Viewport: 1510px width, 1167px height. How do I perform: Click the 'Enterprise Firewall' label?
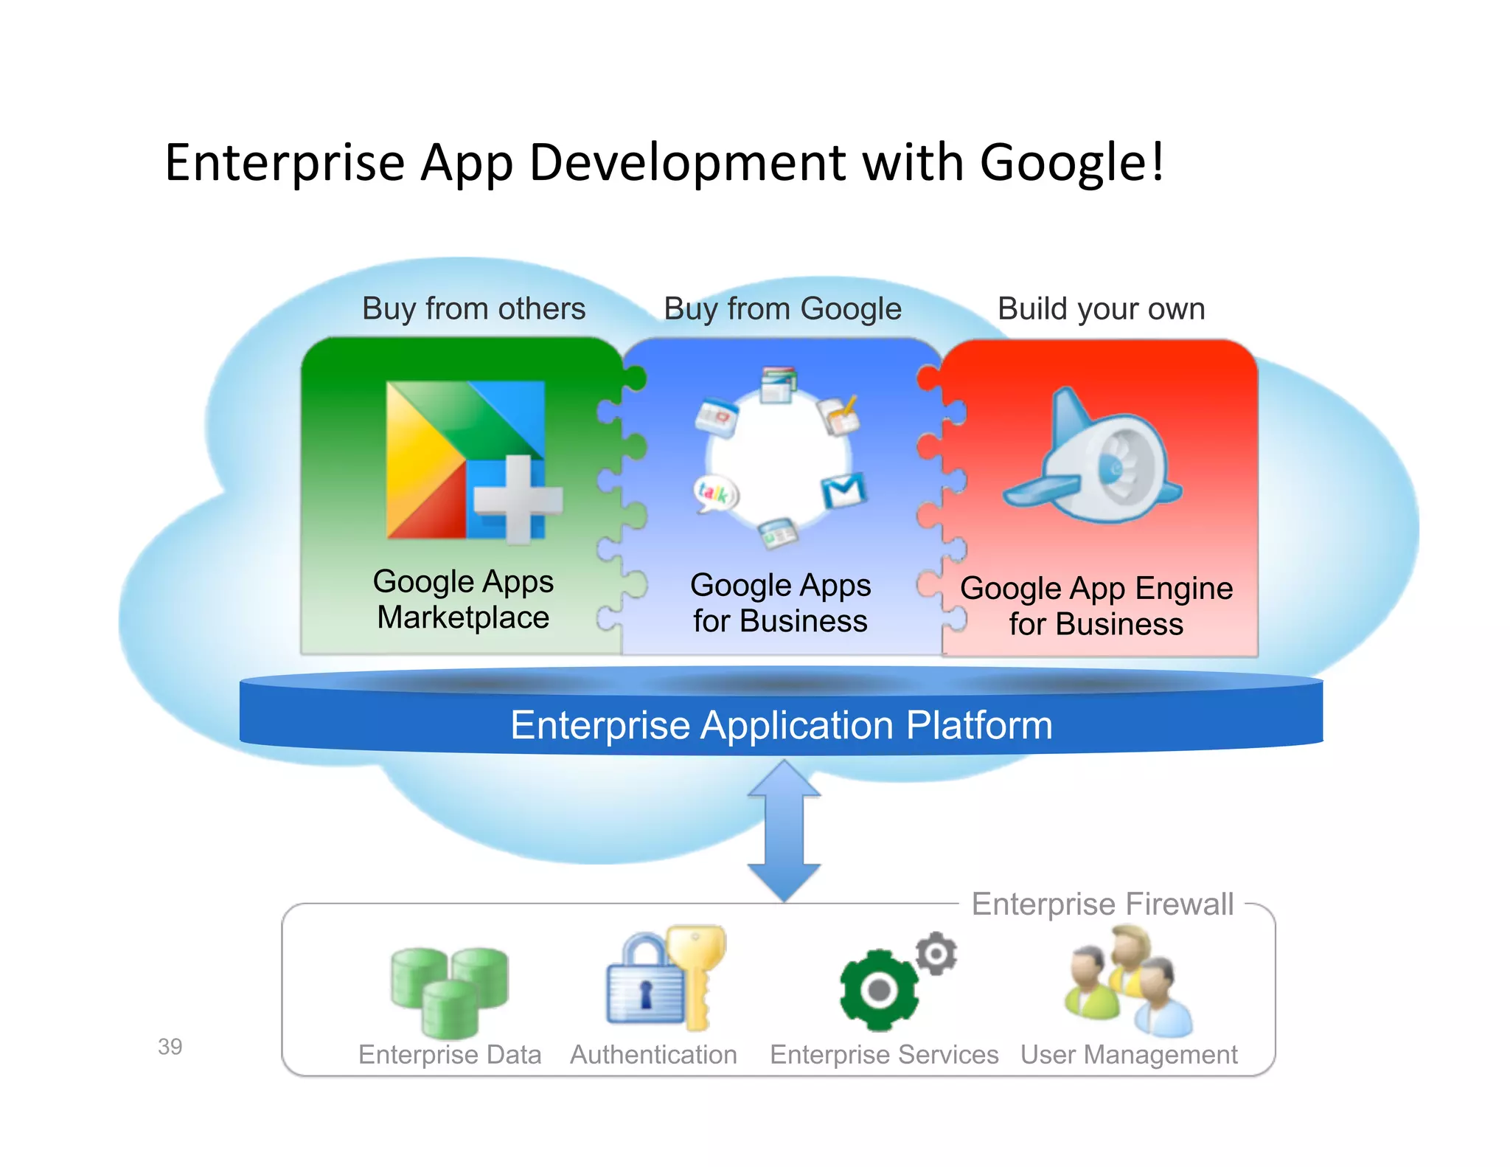(1102, 904)
